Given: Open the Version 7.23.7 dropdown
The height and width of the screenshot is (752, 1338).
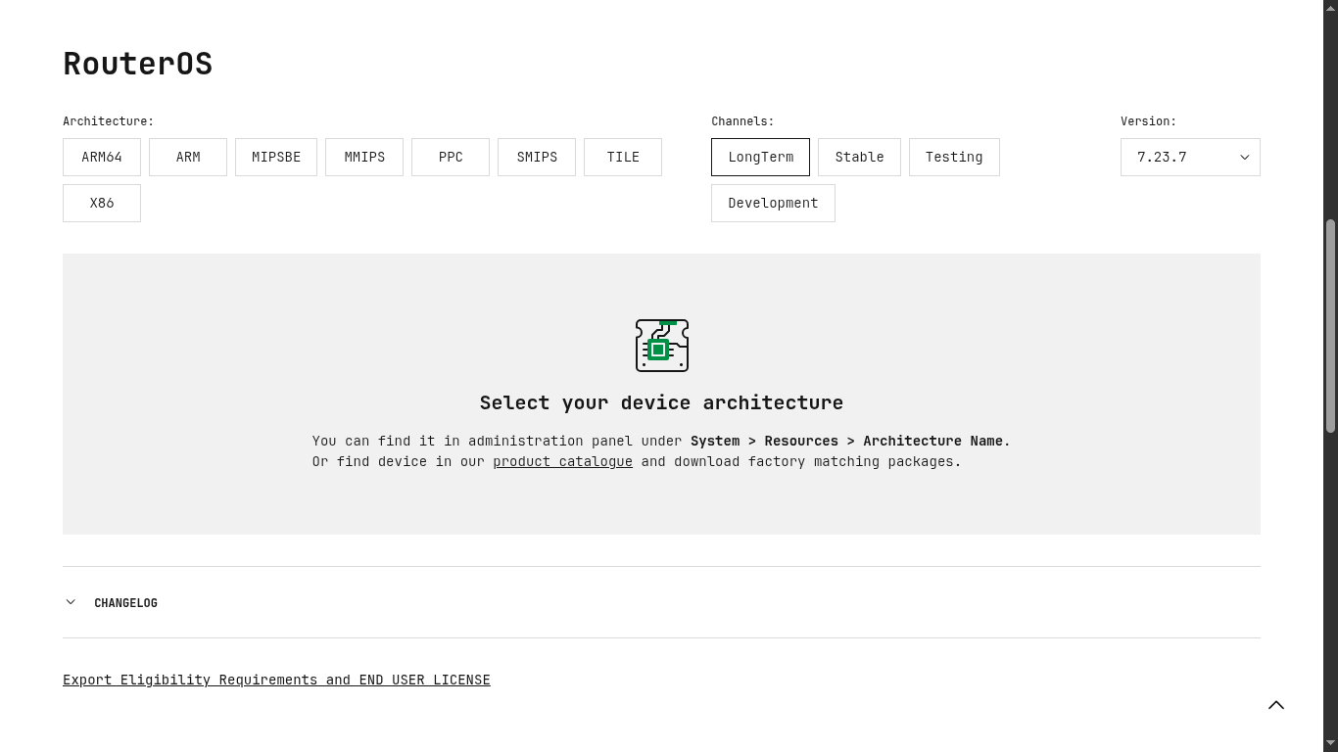Looking at the screenshot, I should [1190, 157].
